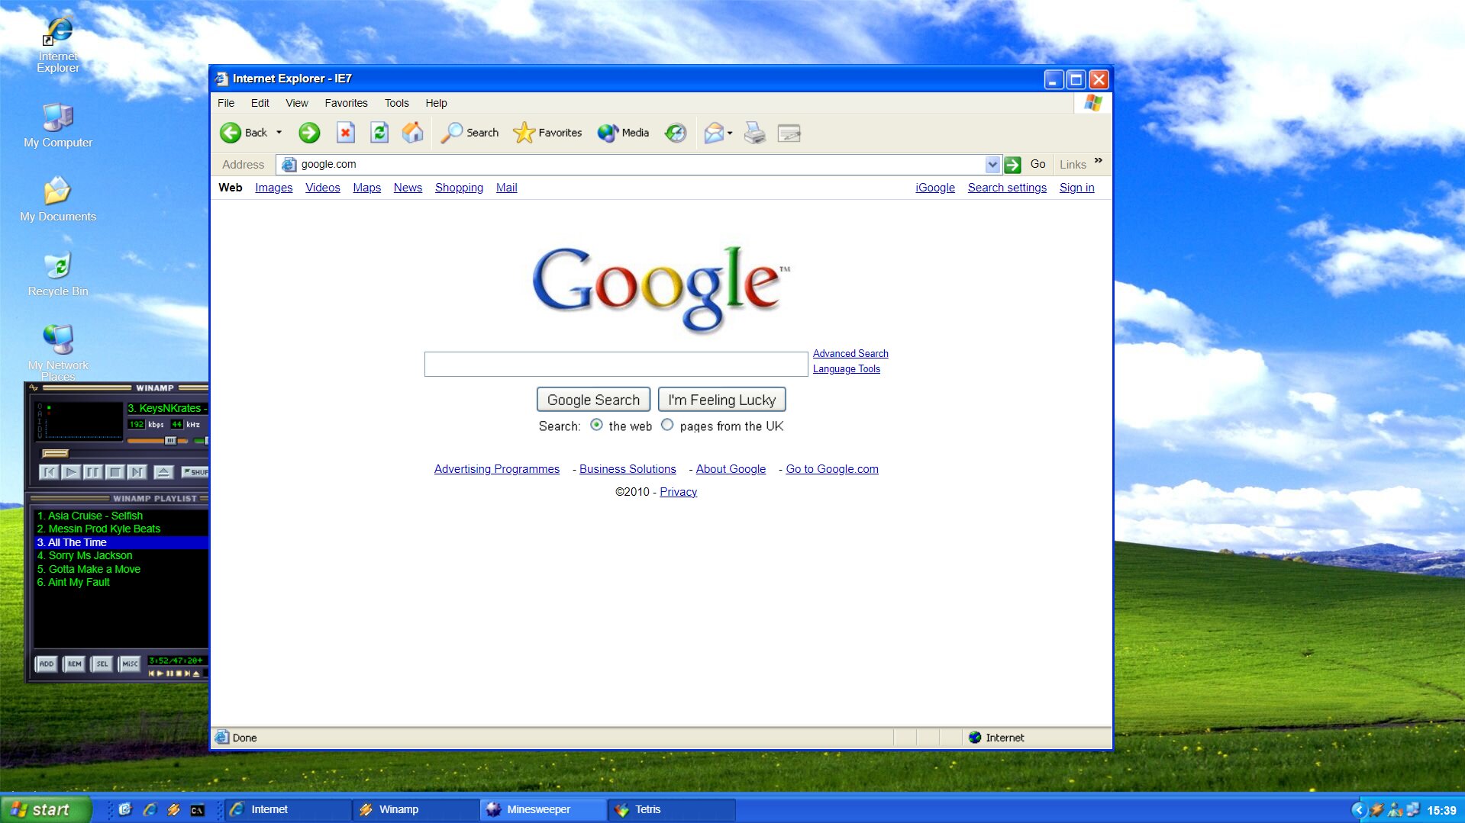Open the File menu

click(x=226, y=103)
